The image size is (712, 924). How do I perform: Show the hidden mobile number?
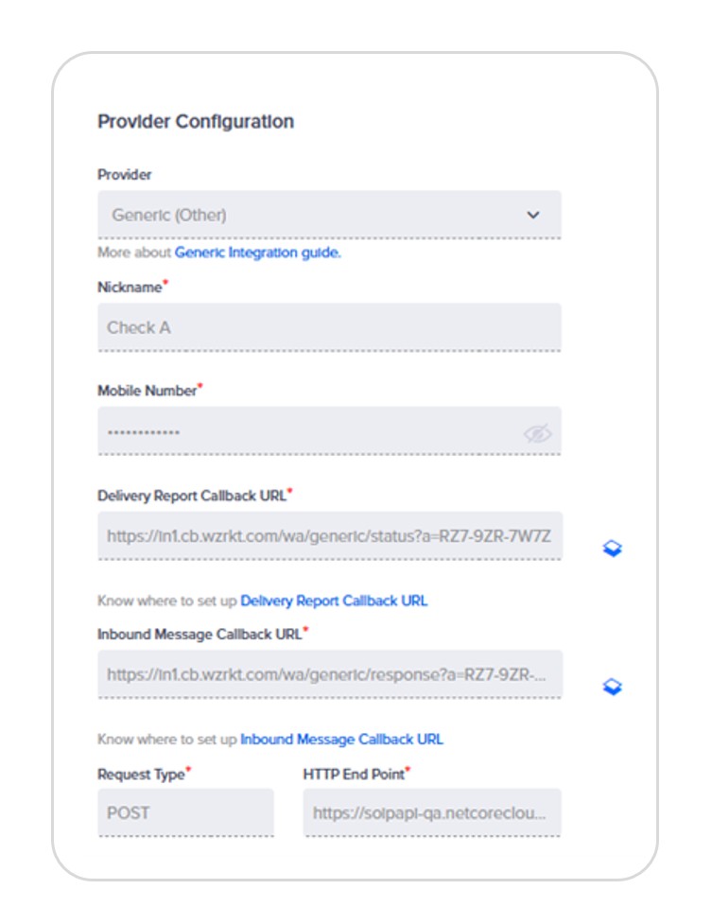click(x=537, y=434)
